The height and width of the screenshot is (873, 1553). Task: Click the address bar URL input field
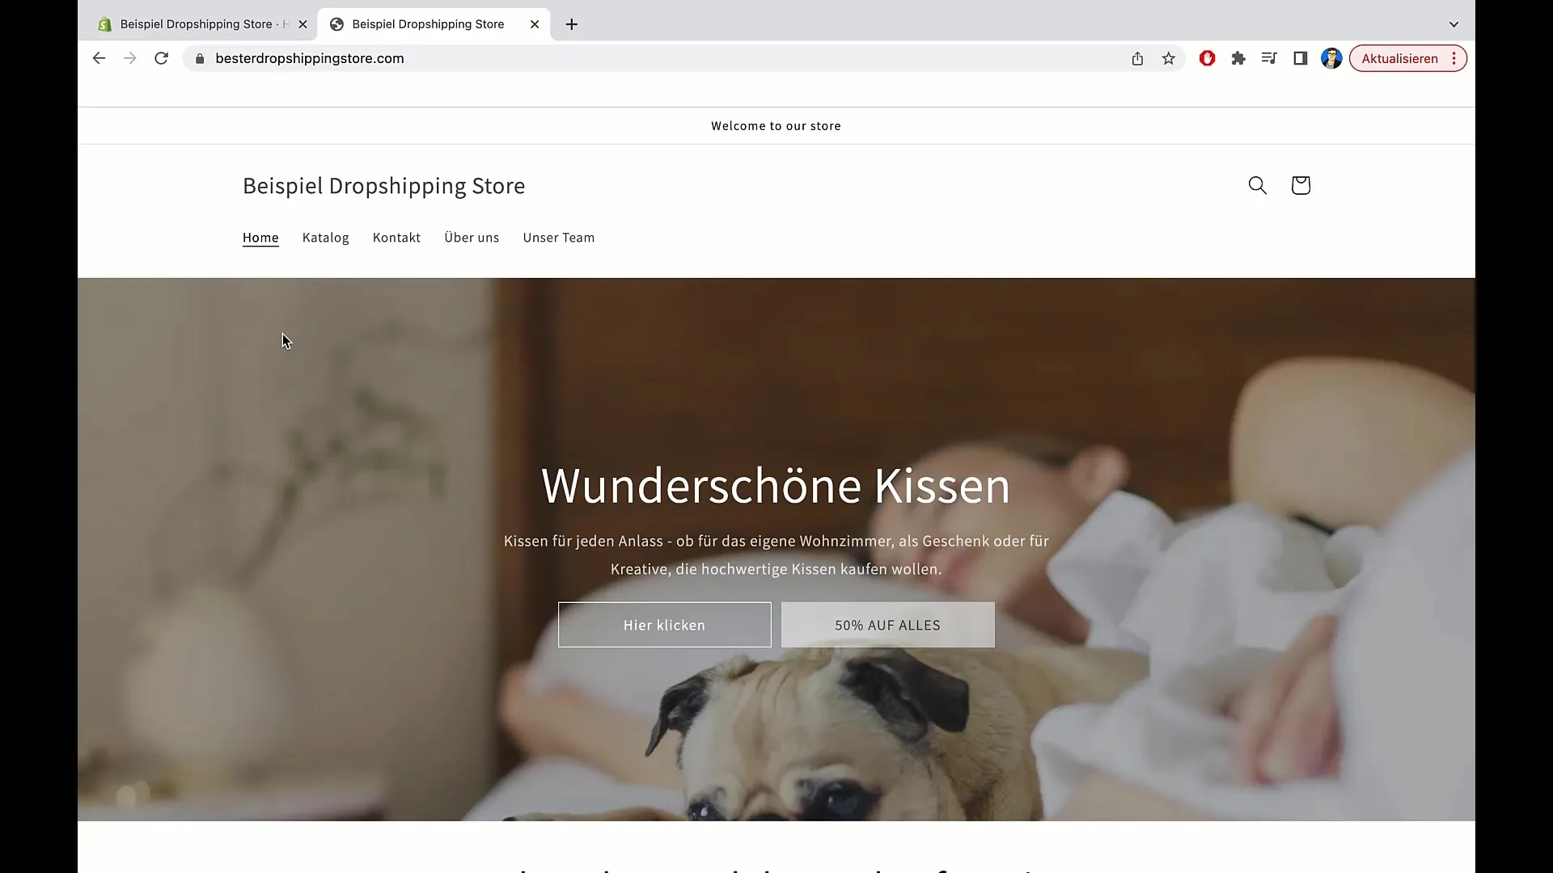point(309,57)
